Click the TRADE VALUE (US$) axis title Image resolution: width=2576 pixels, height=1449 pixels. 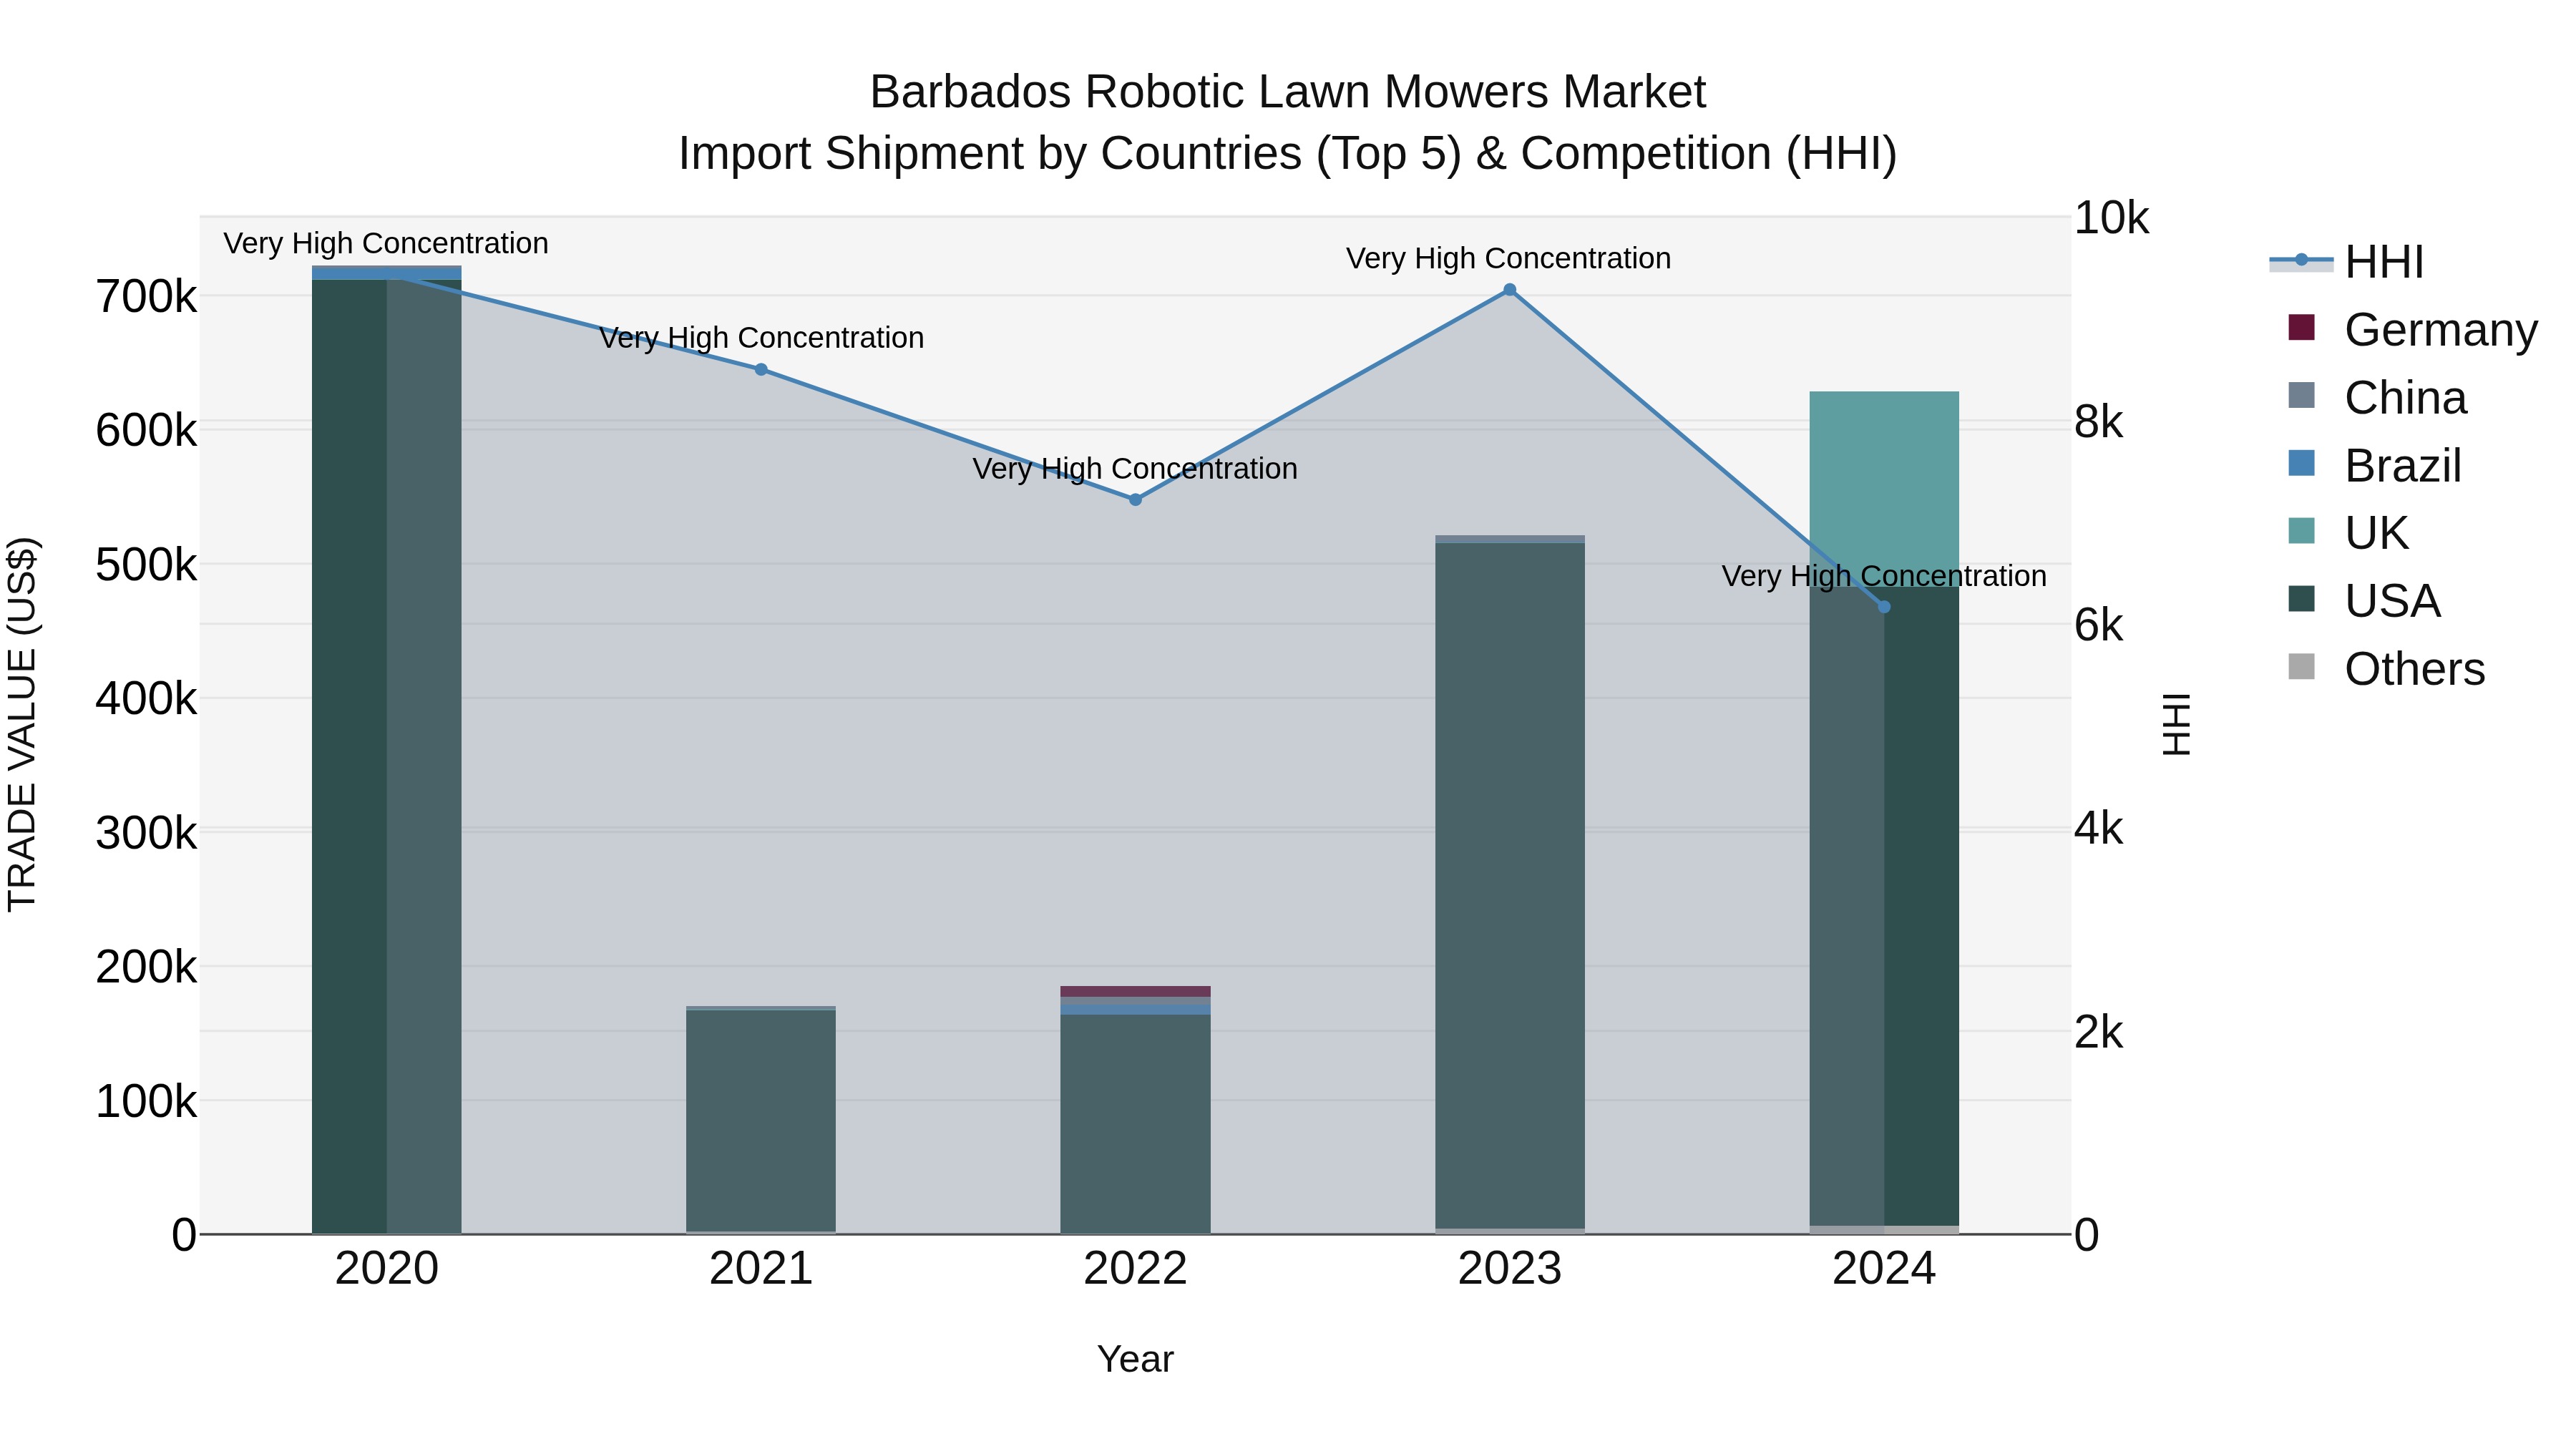[22, 724]
